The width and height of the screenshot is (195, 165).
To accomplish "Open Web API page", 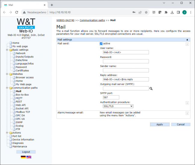I will tap(21, 105).
